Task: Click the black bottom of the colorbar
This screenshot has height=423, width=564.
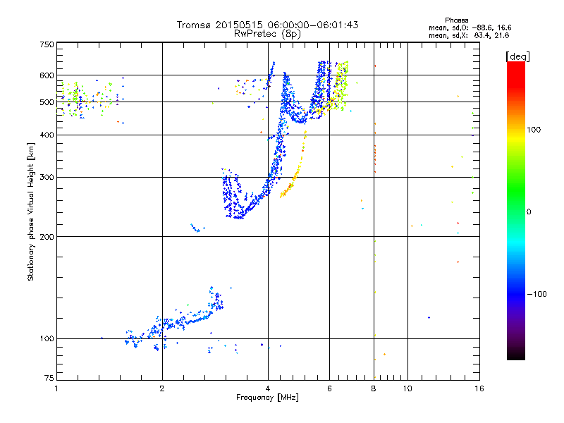Action: (516, 355)
